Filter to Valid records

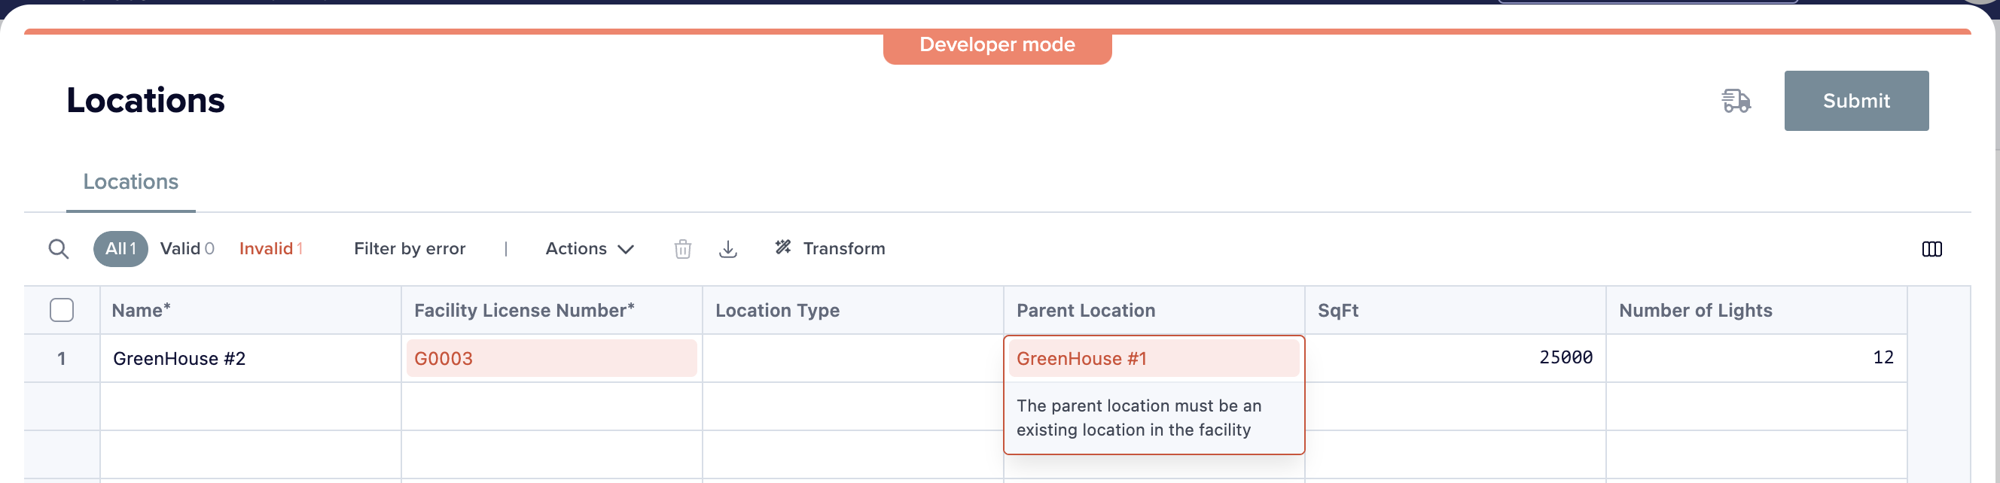(187, 248)
